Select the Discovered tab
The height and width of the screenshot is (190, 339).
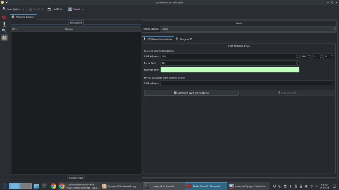pos(76,23)
